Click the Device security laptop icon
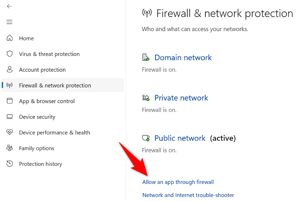The height and width of the screenshot is (201, 306). (10, 117)
